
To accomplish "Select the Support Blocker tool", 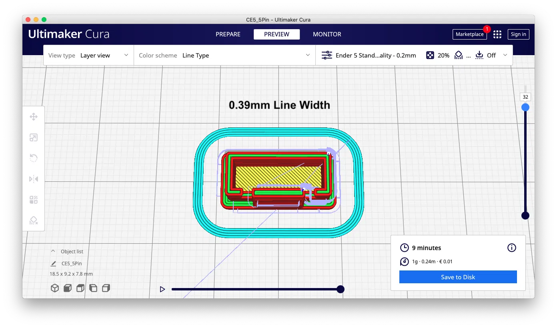I will (x=34, y=221).
